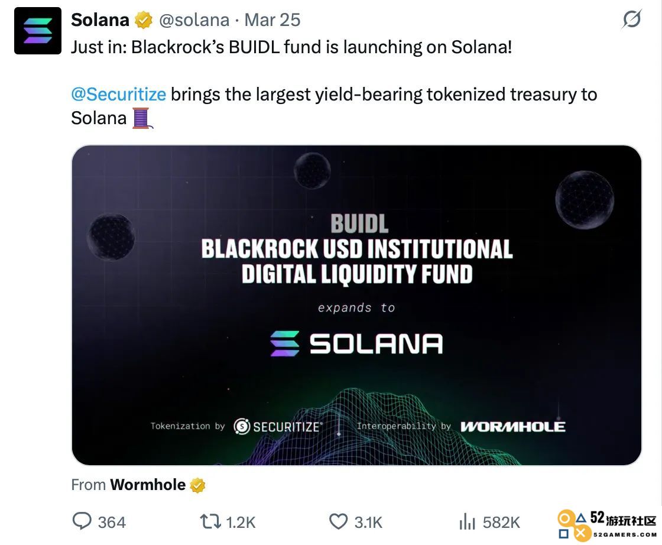Click the thread spool emoji

click(142, 118)
